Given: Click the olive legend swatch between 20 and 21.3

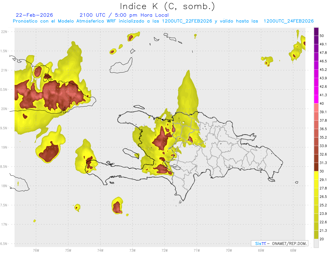Looking at the screenshot, I should pos(316,235).
